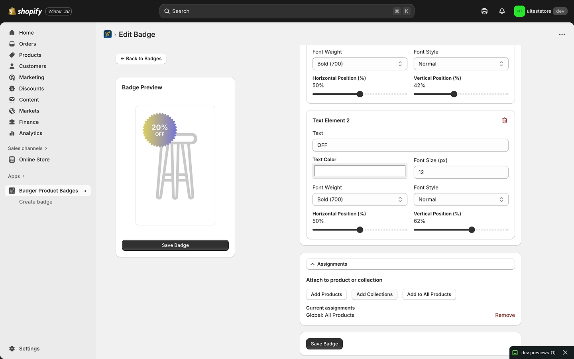Open Settings via the gear icon

12,349
